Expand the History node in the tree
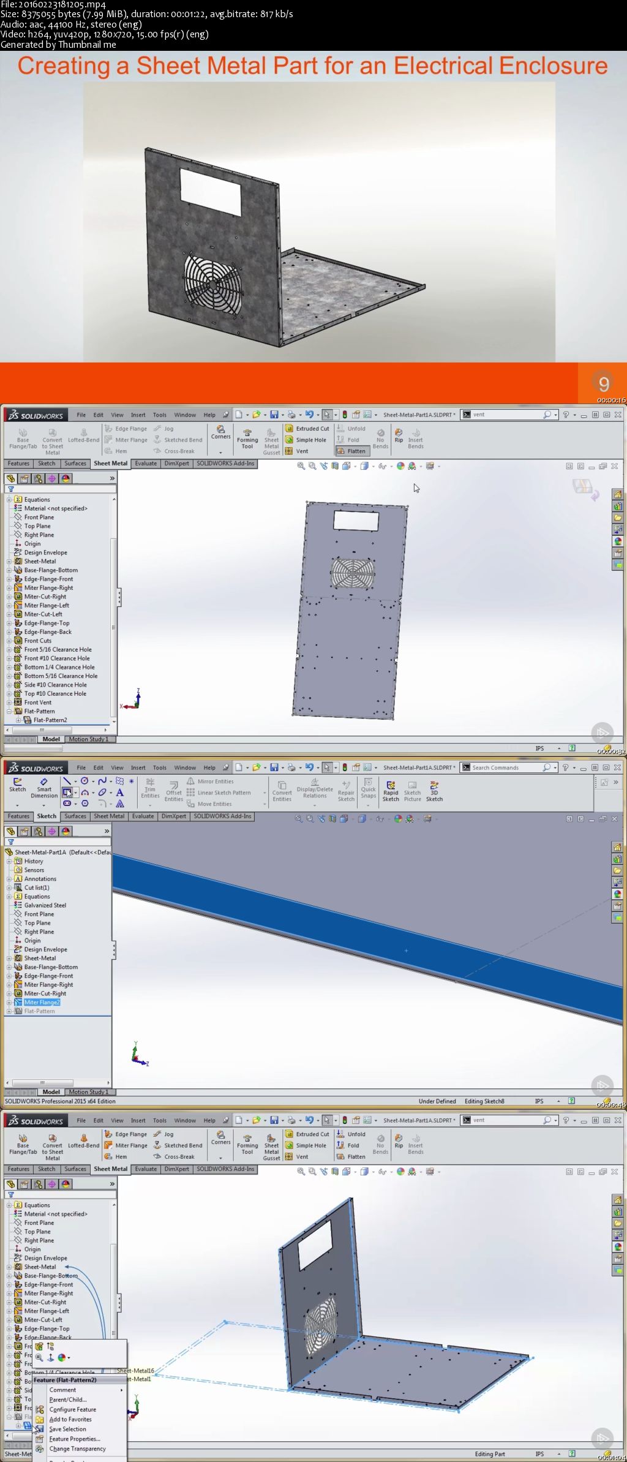627x1462 pixels. pos(9,861)
